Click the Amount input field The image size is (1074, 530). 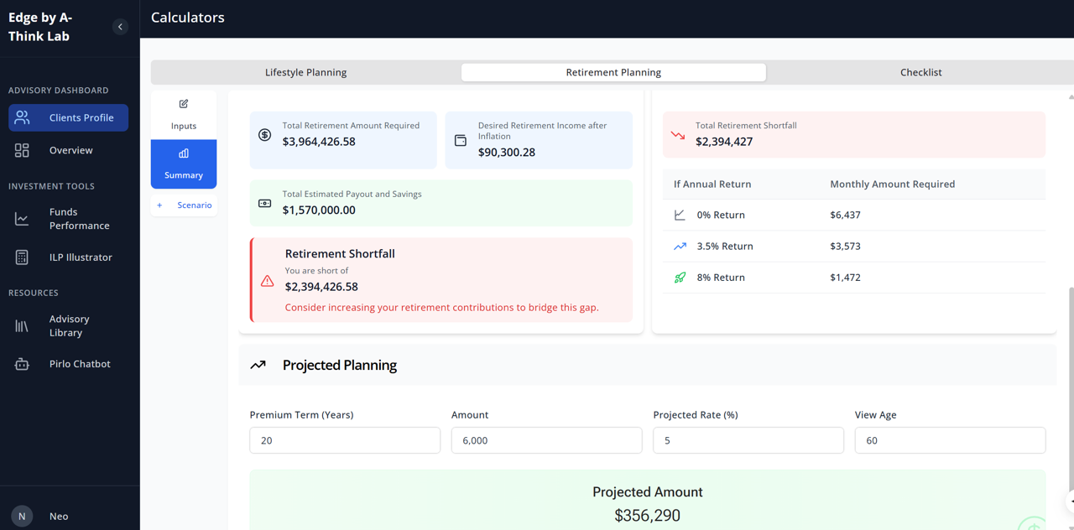(547, 440)
